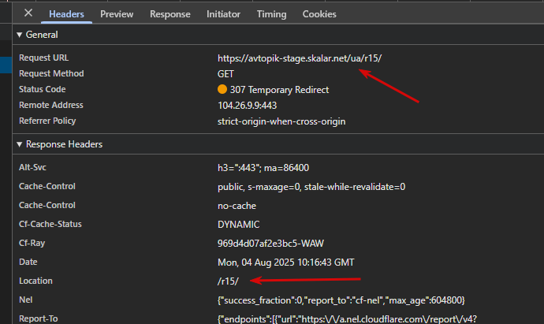Switch to the Cookies tab
This screenshot has width=544, height=324.
[319, 14]
